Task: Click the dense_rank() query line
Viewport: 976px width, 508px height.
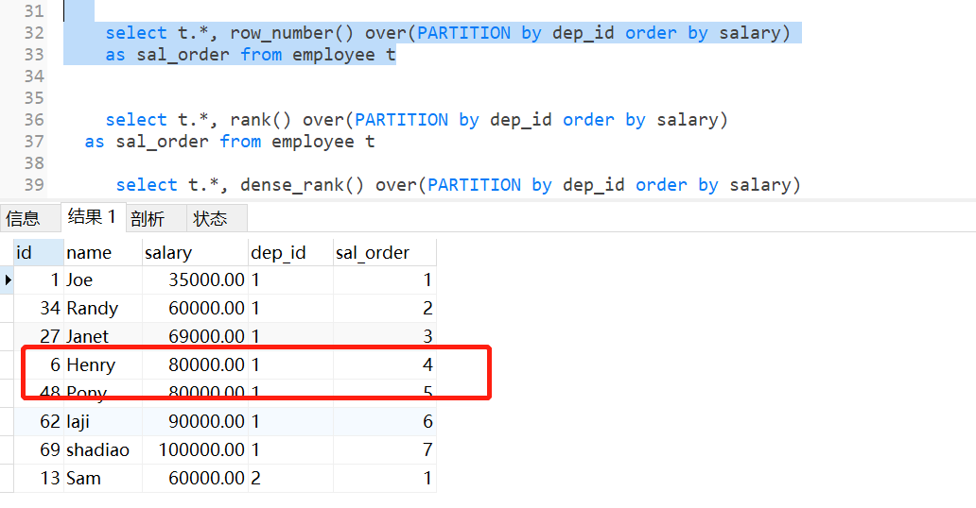Action: point(458,185)
